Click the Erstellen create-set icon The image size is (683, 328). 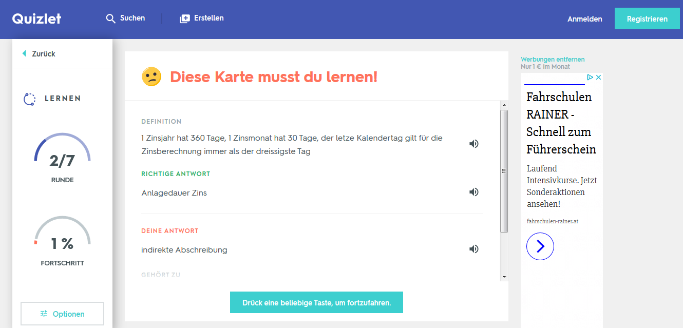tap(184, 18)
